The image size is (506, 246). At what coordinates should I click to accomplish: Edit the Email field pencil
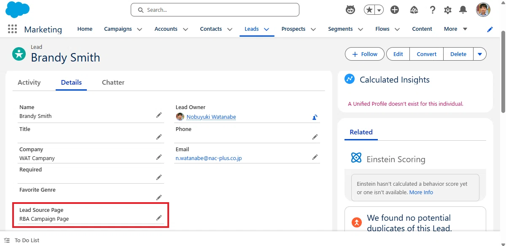[x=315, y=157]
